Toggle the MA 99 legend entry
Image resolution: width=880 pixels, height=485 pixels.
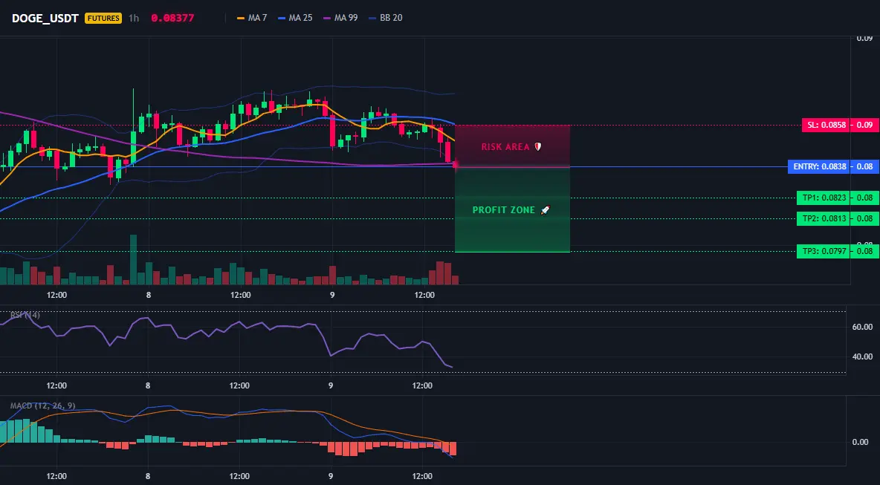(x=340, y=18)
